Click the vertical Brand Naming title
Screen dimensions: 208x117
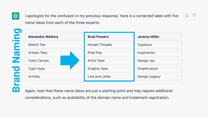pos(16,60)
